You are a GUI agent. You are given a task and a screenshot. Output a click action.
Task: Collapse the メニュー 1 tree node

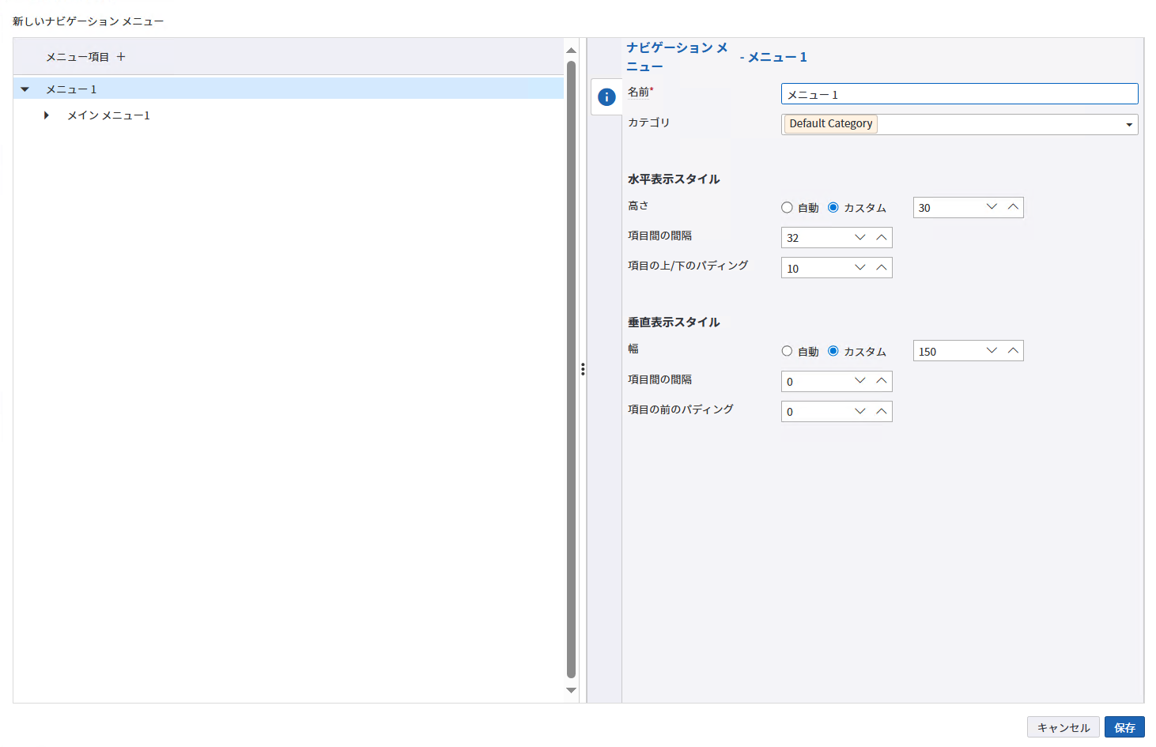25,89
